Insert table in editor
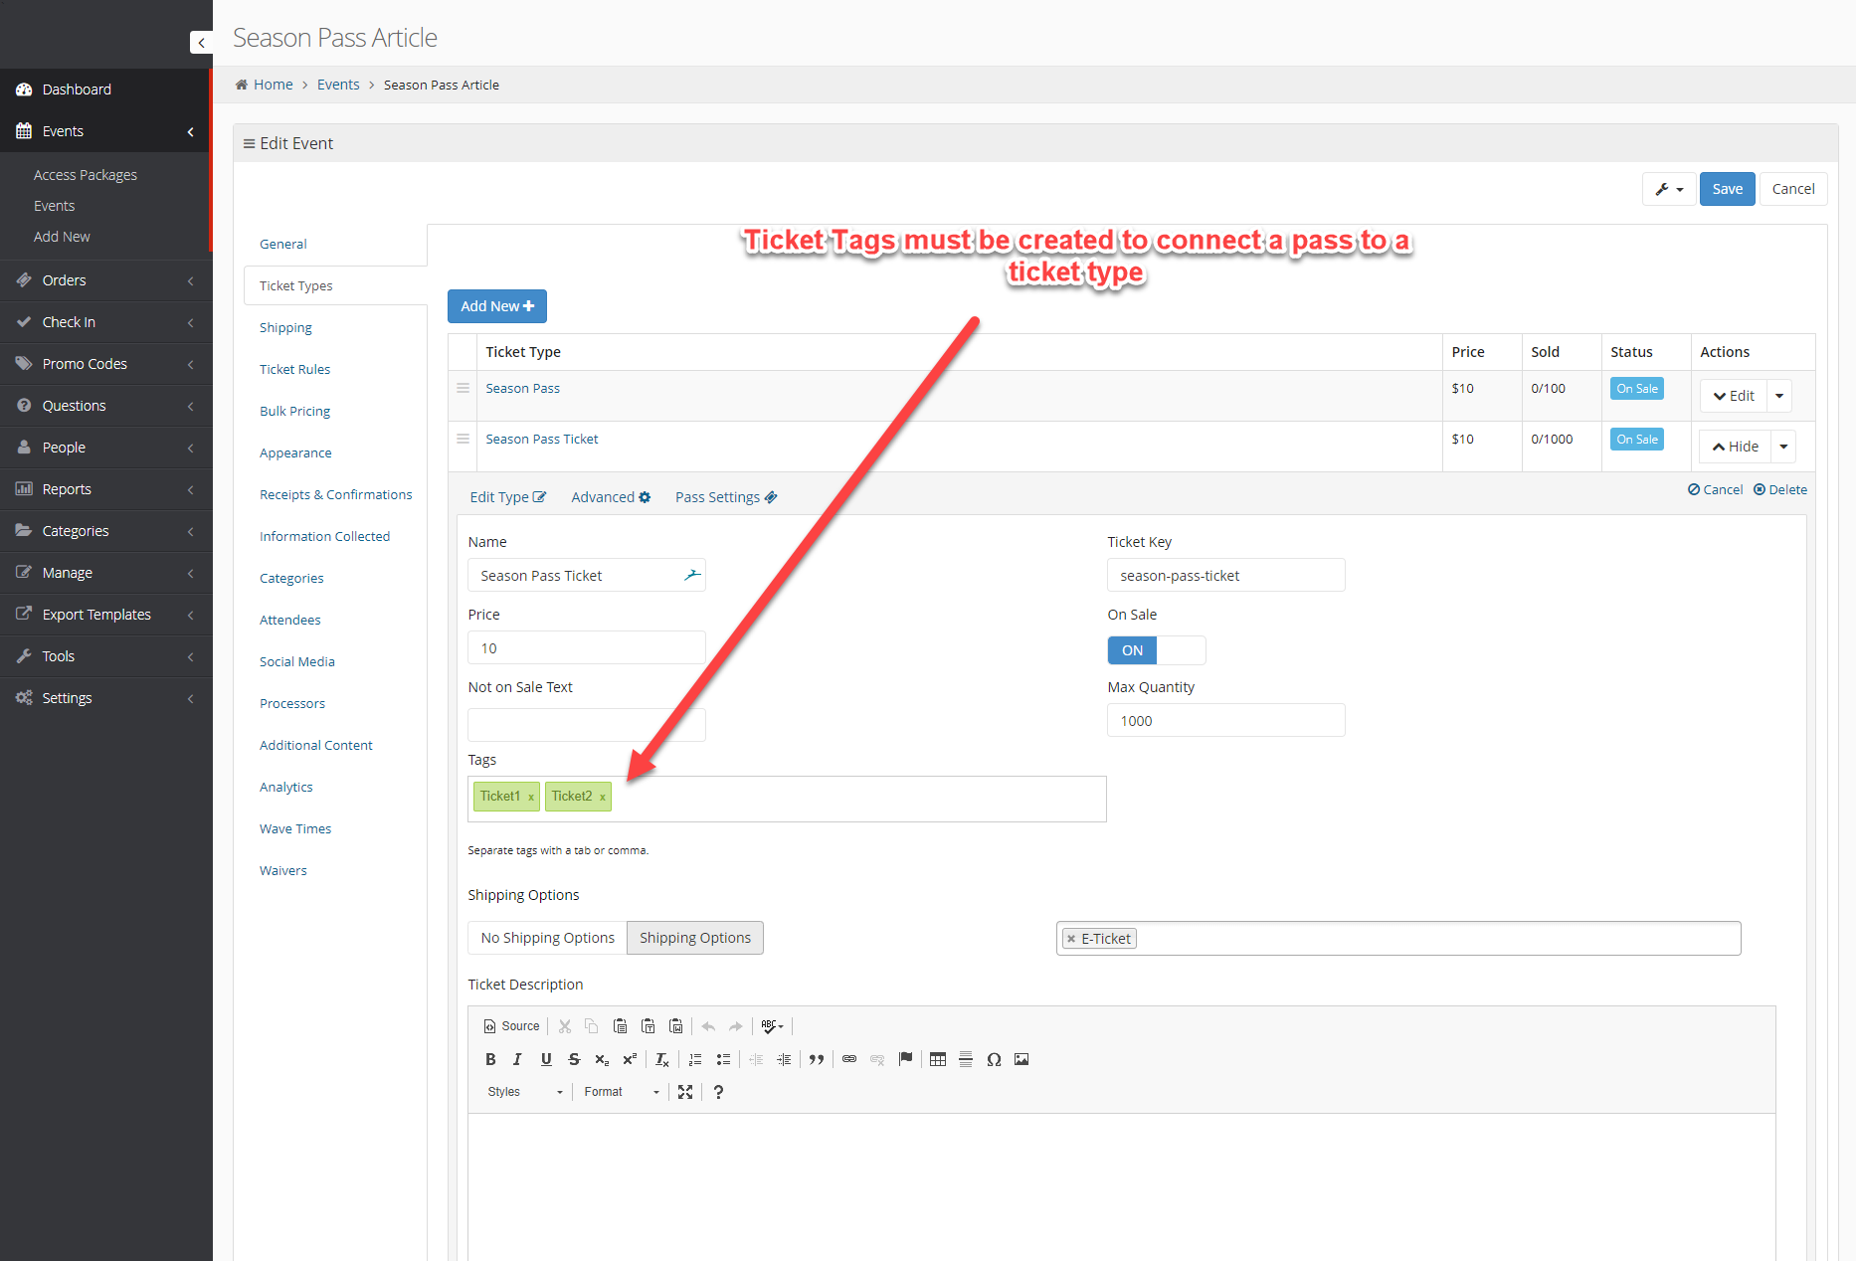Screen dimensions: 1856x1261 pos(938,1059)
